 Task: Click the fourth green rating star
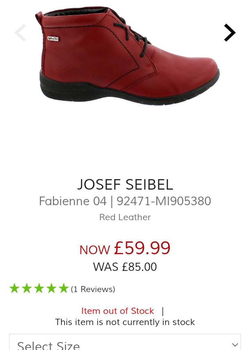(51, 288)
